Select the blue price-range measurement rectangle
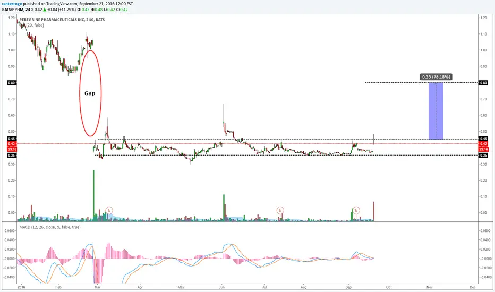The image size is (495, 292). 436,111
